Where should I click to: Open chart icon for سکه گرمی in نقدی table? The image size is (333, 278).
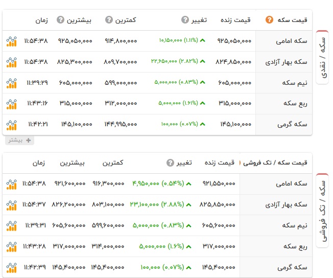[x=11, y=125]
